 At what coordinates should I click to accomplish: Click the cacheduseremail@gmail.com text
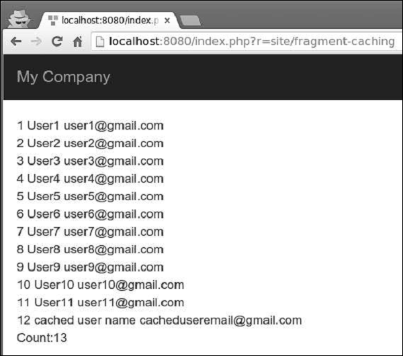220,320
